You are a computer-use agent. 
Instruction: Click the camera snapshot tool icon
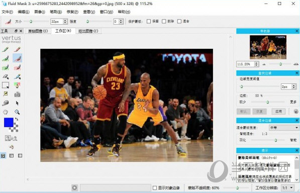[x=17, y=94]
